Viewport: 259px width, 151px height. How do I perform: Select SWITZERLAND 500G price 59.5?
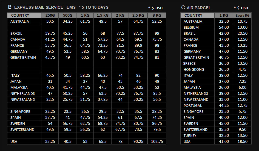coord(67,129)
